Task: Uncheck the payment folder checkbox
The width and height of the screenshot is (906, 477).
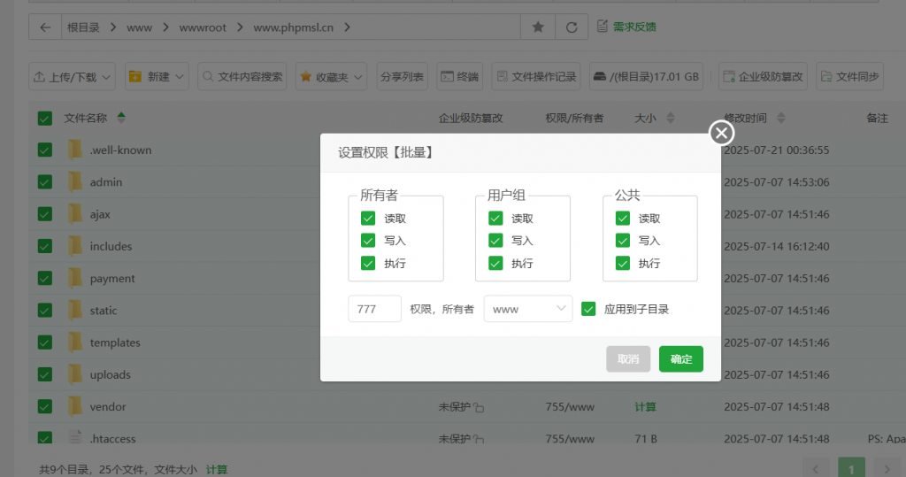Action: [44, 278]
